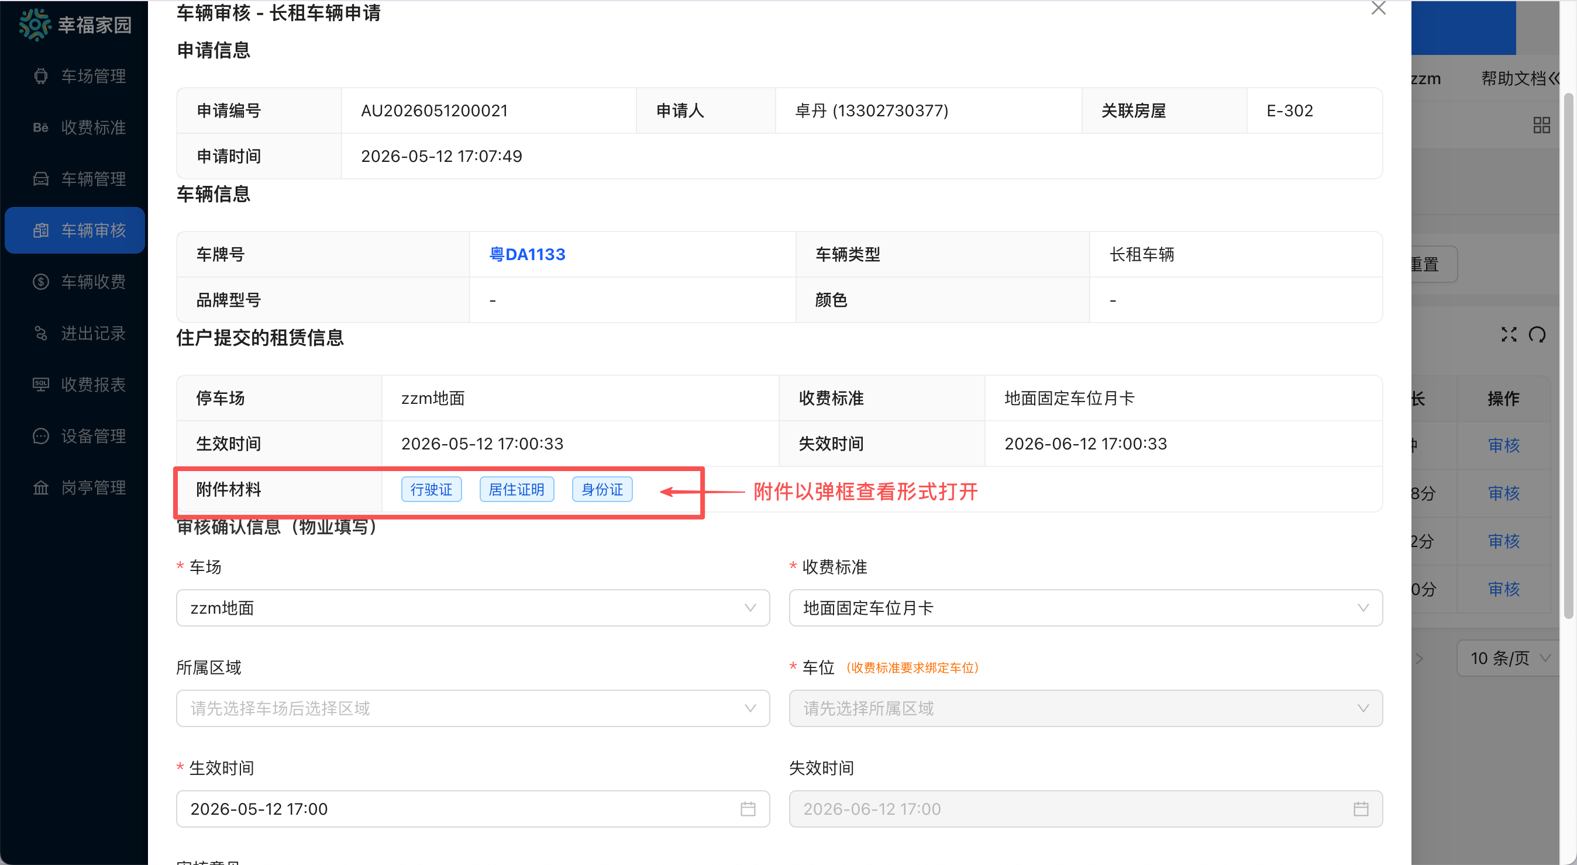The image size is (1577, 865).
Task: Click 审核 link in the first table row
Action: [1503, 445]
